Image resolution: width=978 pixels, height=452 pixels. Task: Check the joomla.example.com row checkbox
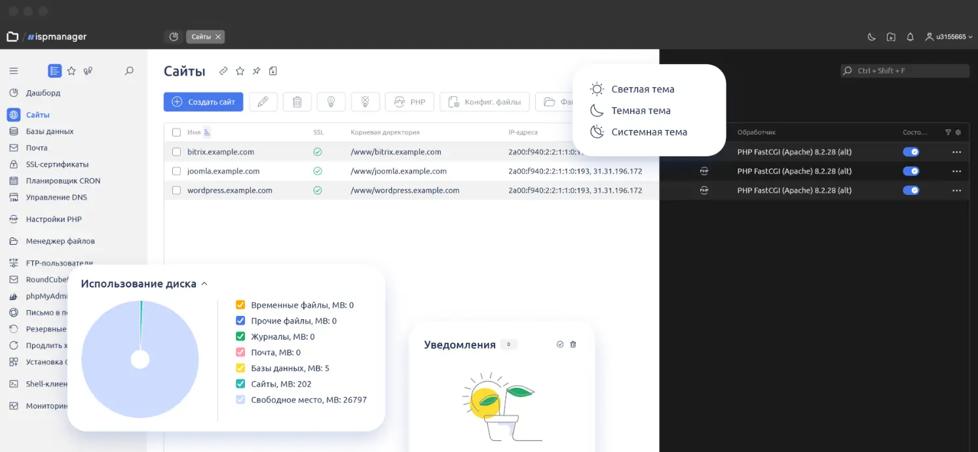click(x=176, y=171)
